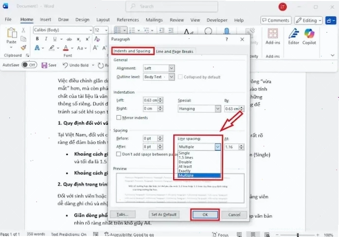Screen dimensions: 339x237
Task: Click the red font color A swatch
Action: (66, 48)
